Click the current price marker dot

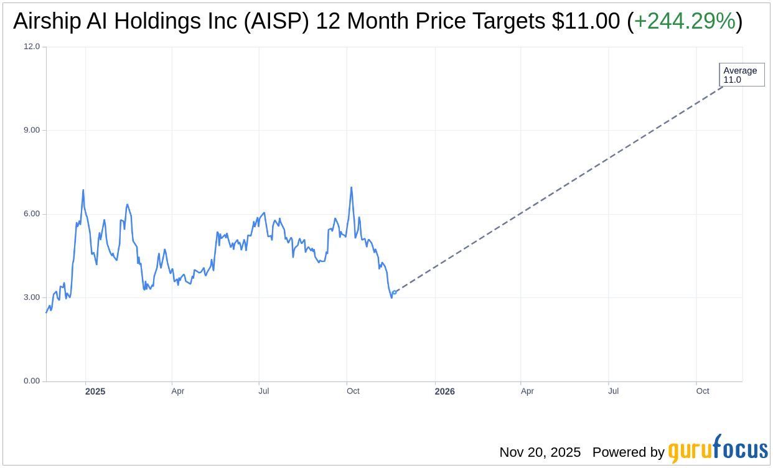click(394, 292)
